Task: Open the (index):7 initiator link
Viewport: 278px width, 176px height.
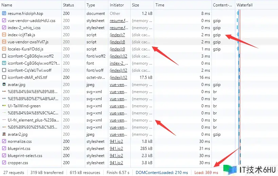Action: pos(117,35)
